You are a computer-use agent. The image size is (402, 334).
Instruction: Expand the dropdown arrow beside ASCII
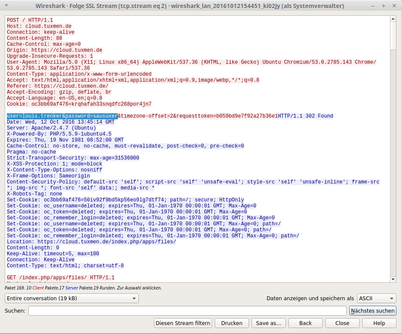[392, 298]
